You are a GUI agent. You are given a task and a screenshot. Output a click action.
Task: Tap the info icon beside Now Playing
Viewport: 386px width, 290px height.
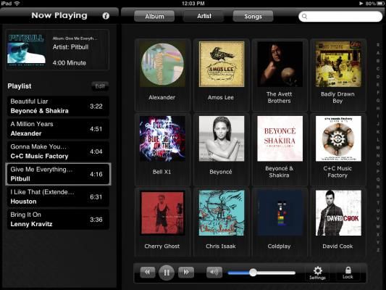point(106,16)
